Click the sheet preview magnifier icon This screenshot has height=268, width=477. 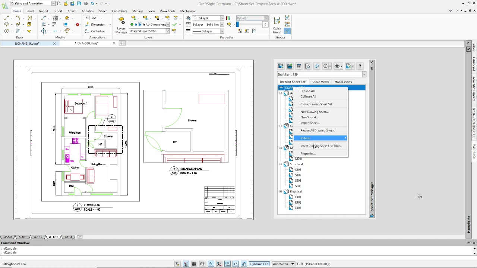point(307,66)
